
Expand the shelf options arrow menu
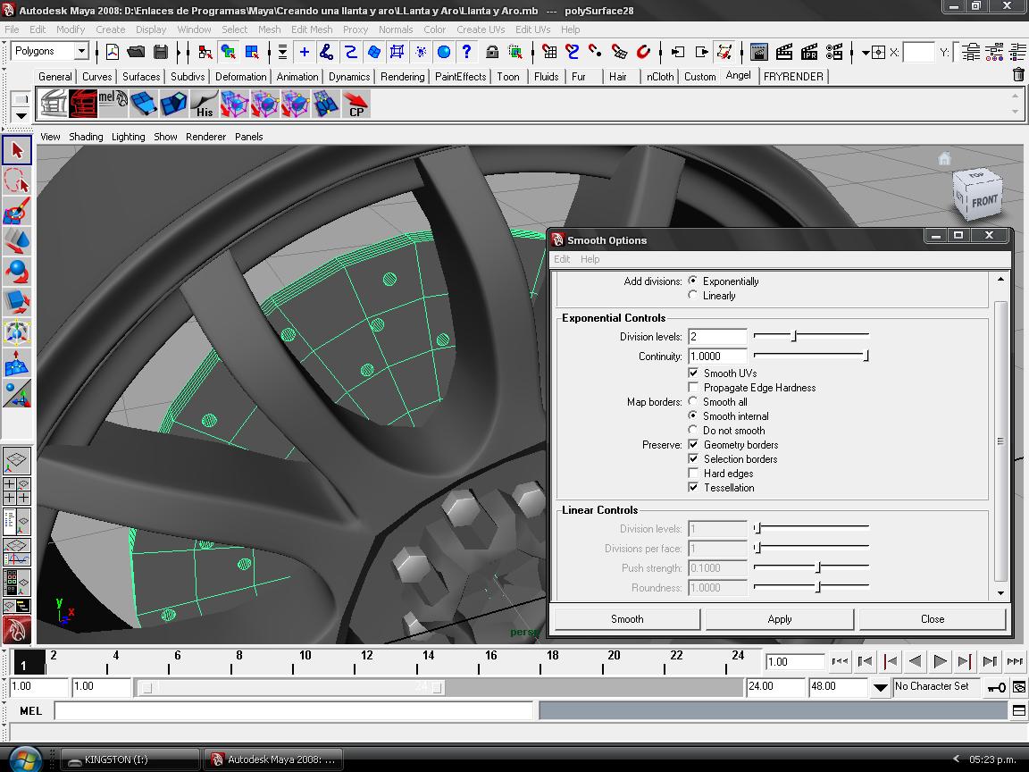[x=21, y=115]
